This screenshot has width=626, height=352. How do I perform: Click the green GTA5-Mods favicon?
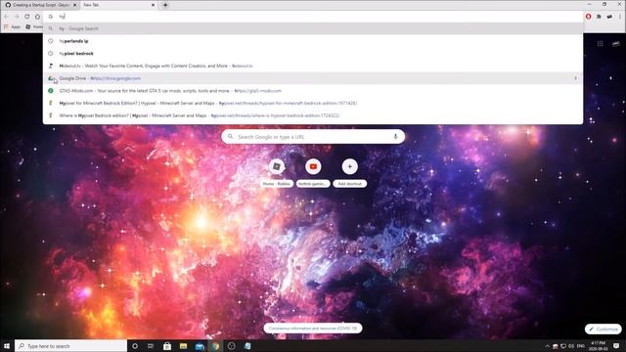pos(51,91)
